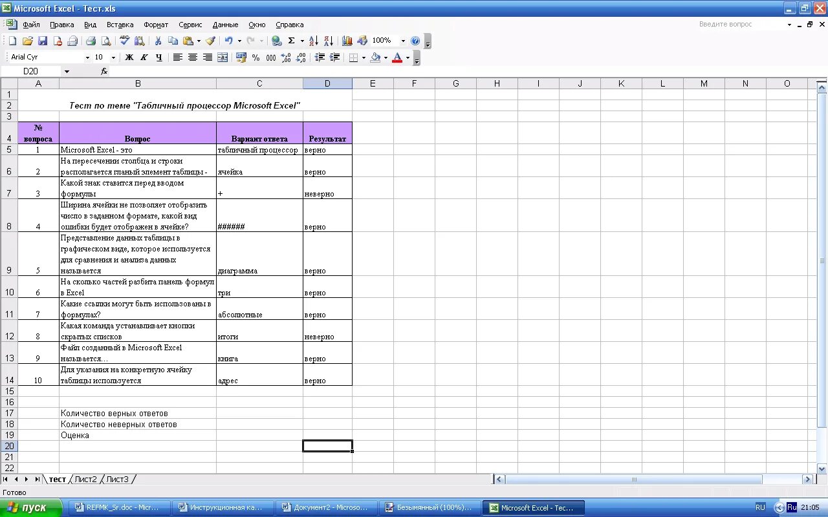Center cell text
Screen dimensions: 828x517
click(x=193, y=58)
